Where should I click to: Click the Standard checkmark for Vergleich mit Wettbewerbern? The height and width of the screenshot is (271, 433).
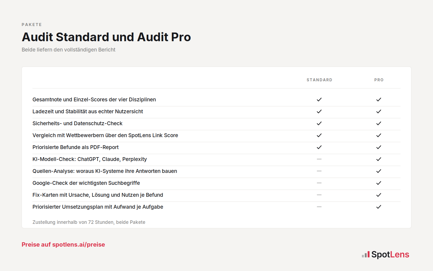319,135
